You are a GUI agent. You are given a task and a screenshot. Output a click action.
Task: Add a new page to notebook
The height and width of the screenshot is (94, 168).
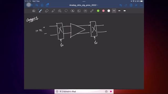pyautogui.click(x=131, y=5)
